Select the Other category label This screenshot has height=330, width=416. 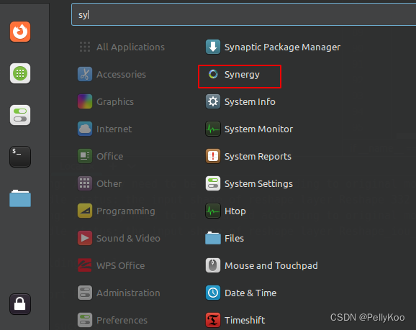click(109, 183)
